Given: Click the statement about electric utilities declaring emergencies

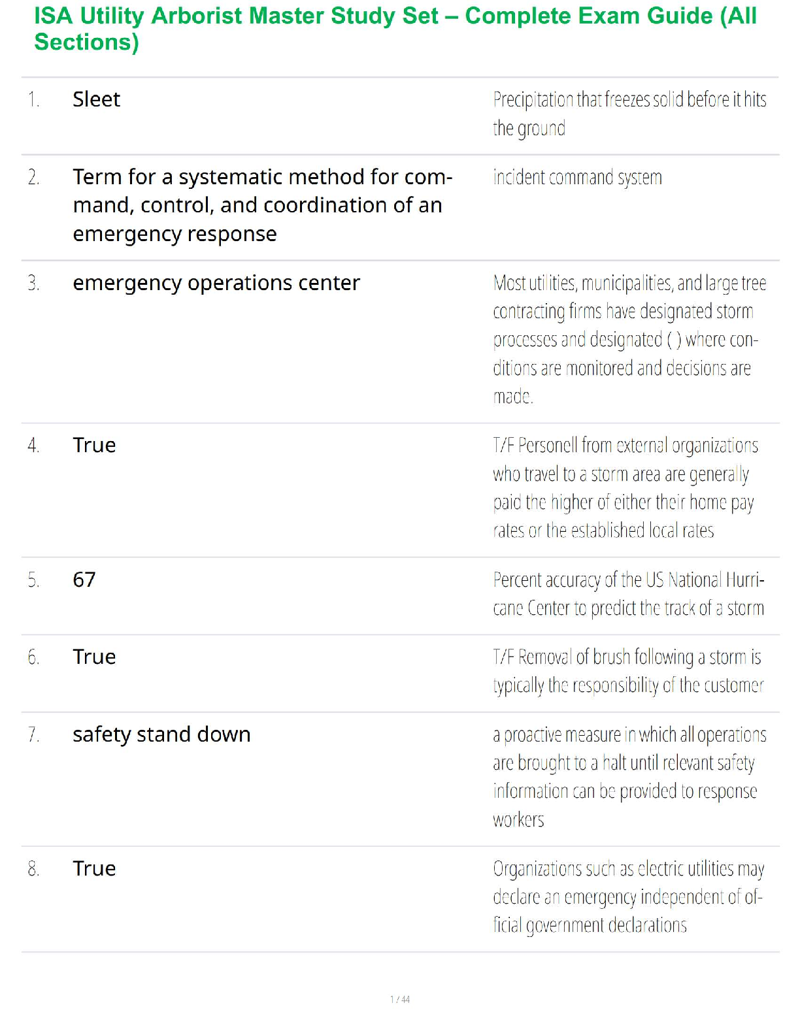Looking at the screenshot, I should [x=628, y=897].
